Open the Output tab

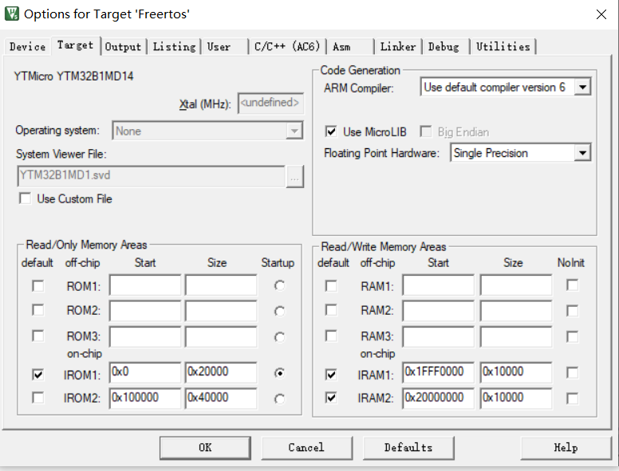point(123,46)
